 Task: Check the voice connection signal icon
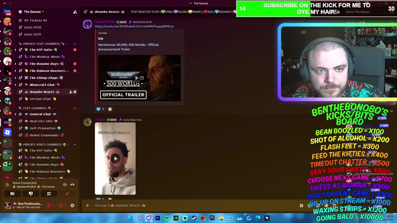(7, 185)
